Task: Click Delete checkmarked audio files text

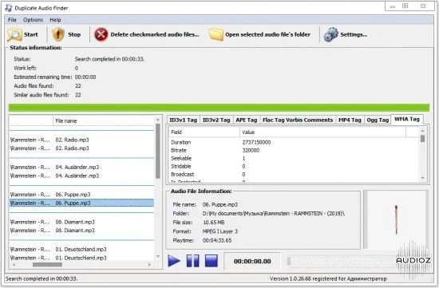Action: click(155, 35)
